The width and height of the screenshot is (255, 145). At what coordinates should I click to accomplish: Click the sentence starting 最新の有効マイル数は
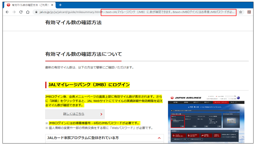(90, 67)
